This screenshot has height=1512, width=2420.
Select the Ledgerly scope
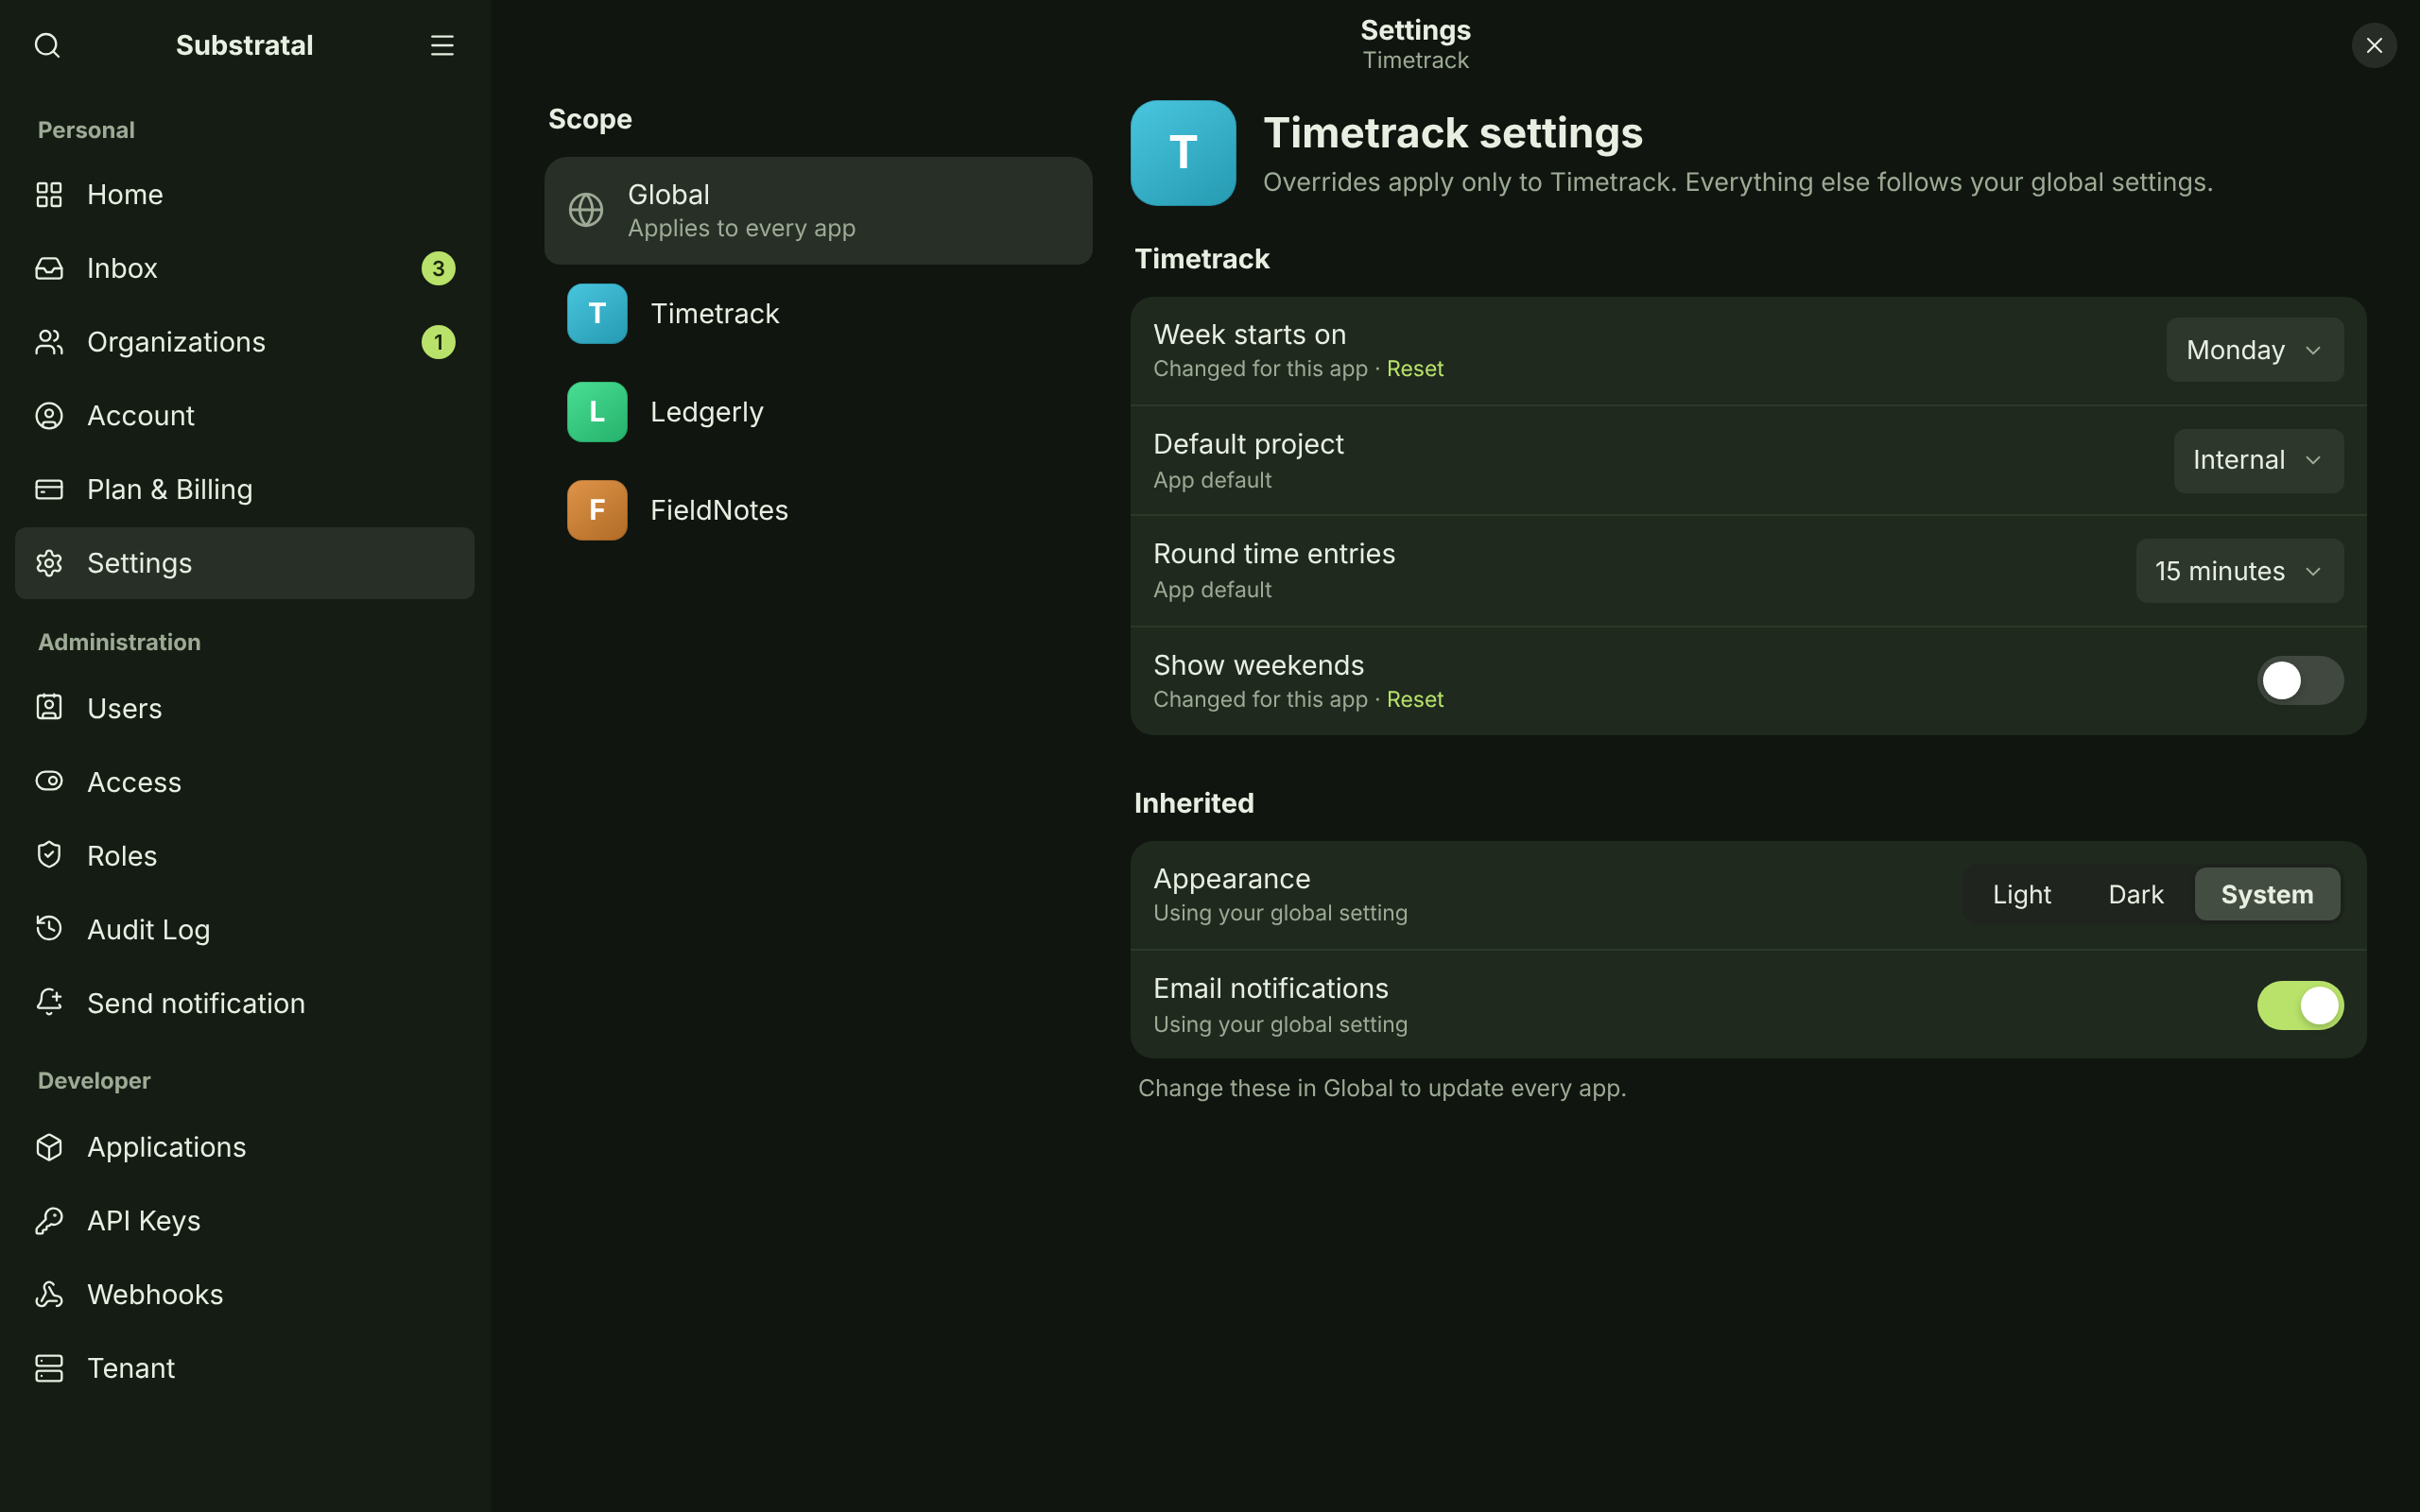(818, 412)
